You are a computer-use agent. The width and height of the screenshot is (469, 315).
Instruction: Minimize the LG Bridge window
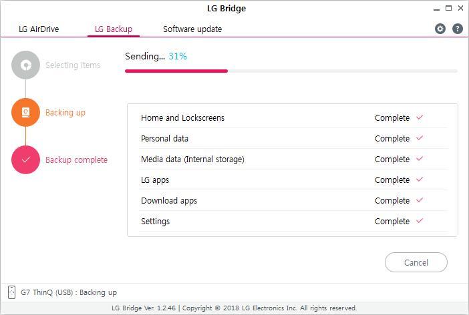[x=436, y=9]
